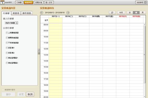Open the 我的行事曆 dropdown
This screenshot has width=148, height=98.
click(x=11, y=23)
